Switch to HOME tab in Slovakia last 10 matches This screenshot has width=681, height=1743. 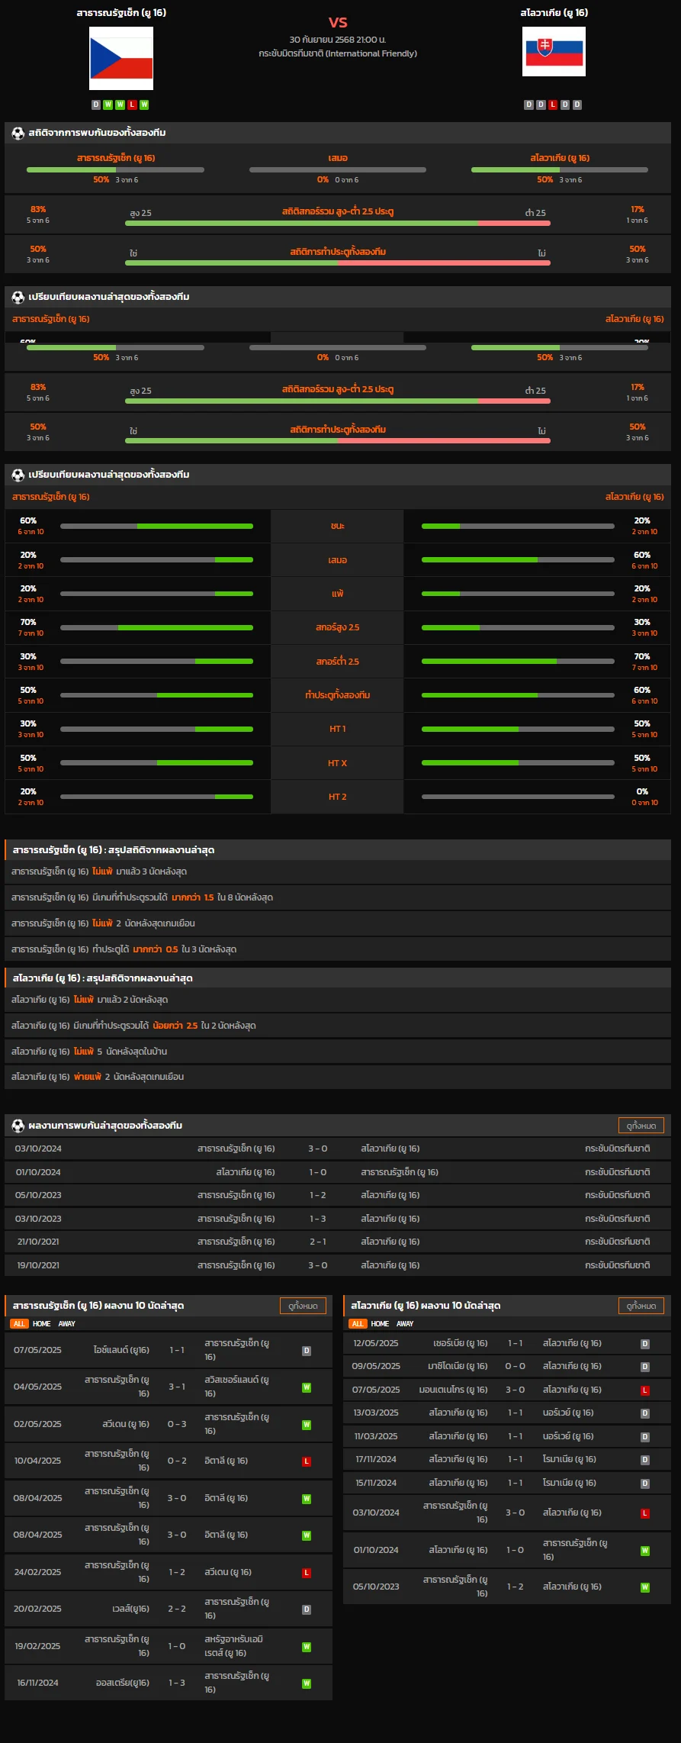[380, 1324]
